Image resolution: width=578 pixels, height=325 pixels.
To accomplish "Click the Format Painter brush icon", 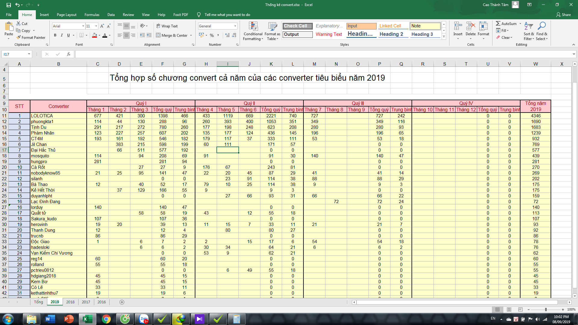I will (19, 38).
